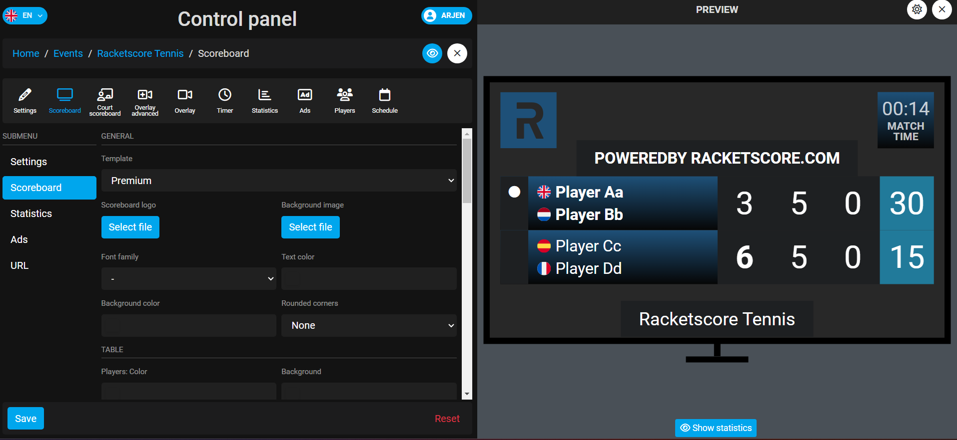Select Settings in the submenu
This screenshot has height=440, width=957.
tap(49, 162)
